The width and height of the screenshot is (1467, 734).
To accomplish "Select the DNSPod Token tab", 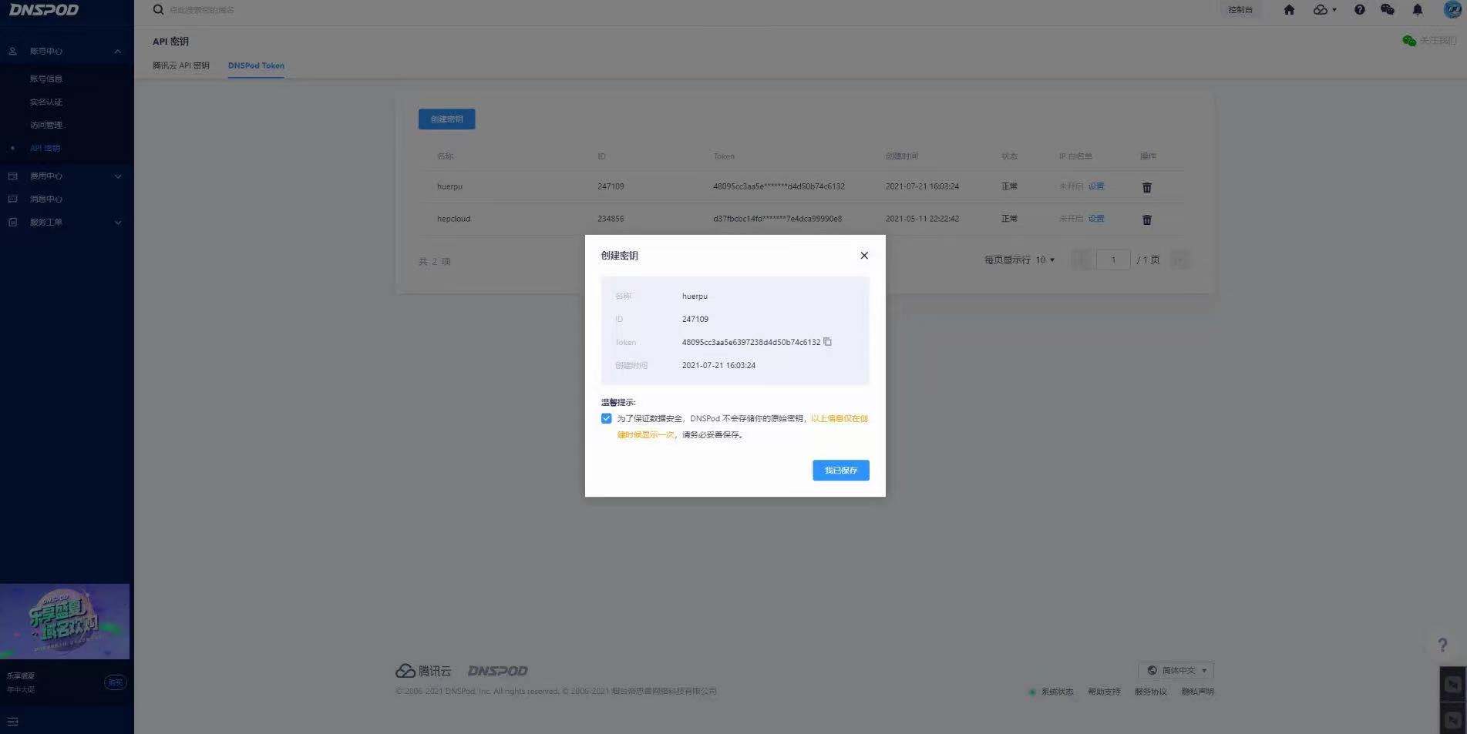I will [256, 65].
